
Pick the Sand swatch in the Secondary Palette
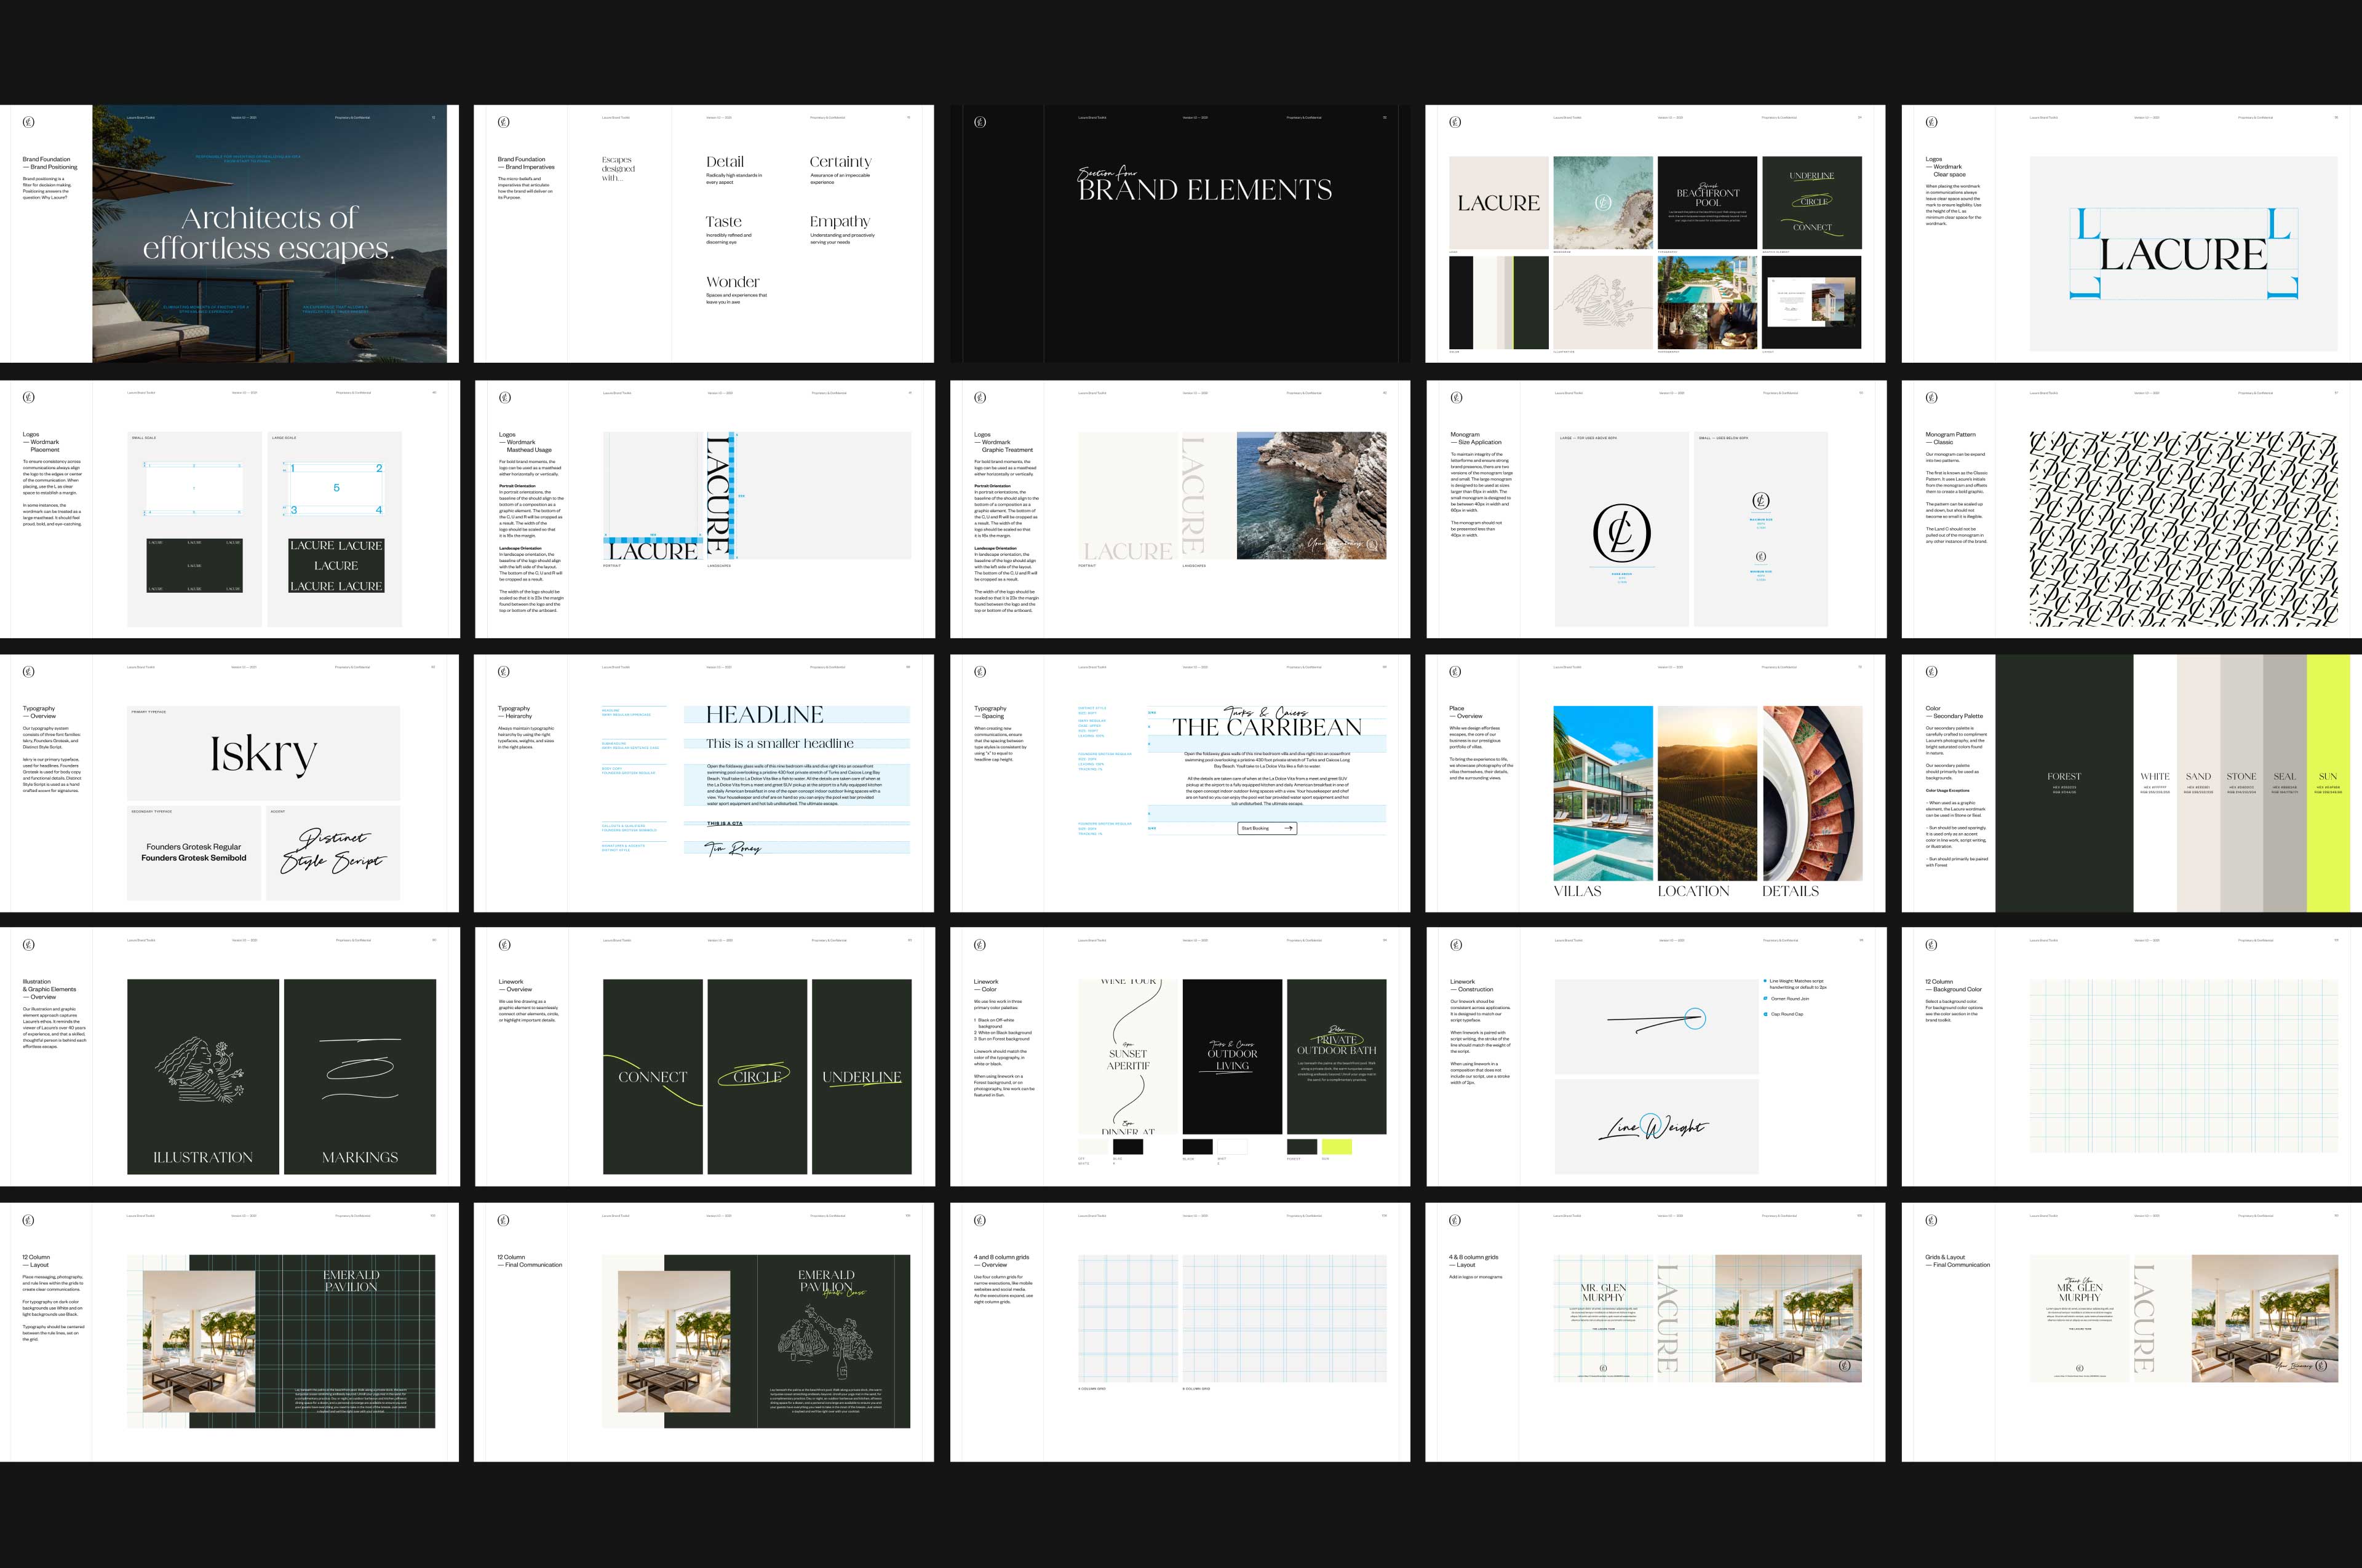coord(2198,783)
